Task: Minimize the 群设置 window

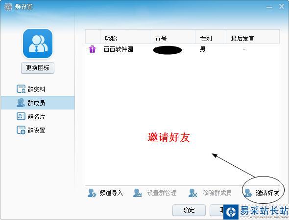Action: click(x=269, y=7)
